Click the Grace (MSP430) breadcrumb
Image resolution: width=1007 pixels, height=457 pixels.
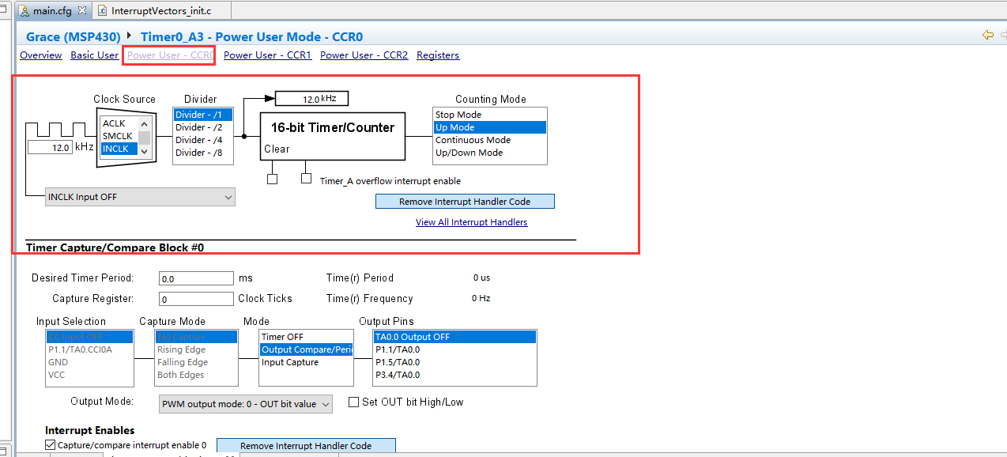point(74,37)
